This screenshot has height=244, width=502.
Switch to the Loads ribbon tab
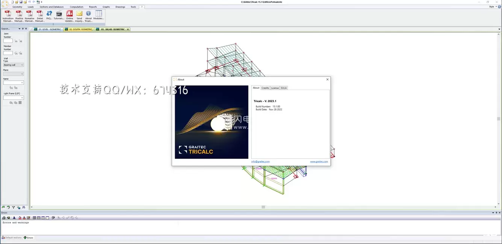tap(31, 7)
